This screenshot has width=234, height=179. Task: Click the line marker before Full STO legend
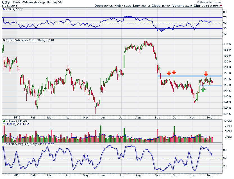pos(4,144)
